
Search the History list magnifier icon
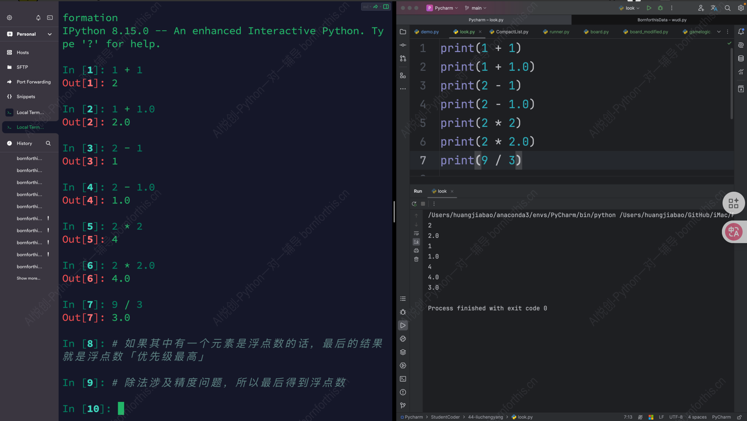pyautogui.click(x=48, y=143)
